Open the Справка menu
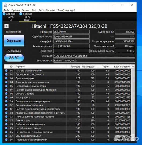142x145 pixels. coord(50,10)
